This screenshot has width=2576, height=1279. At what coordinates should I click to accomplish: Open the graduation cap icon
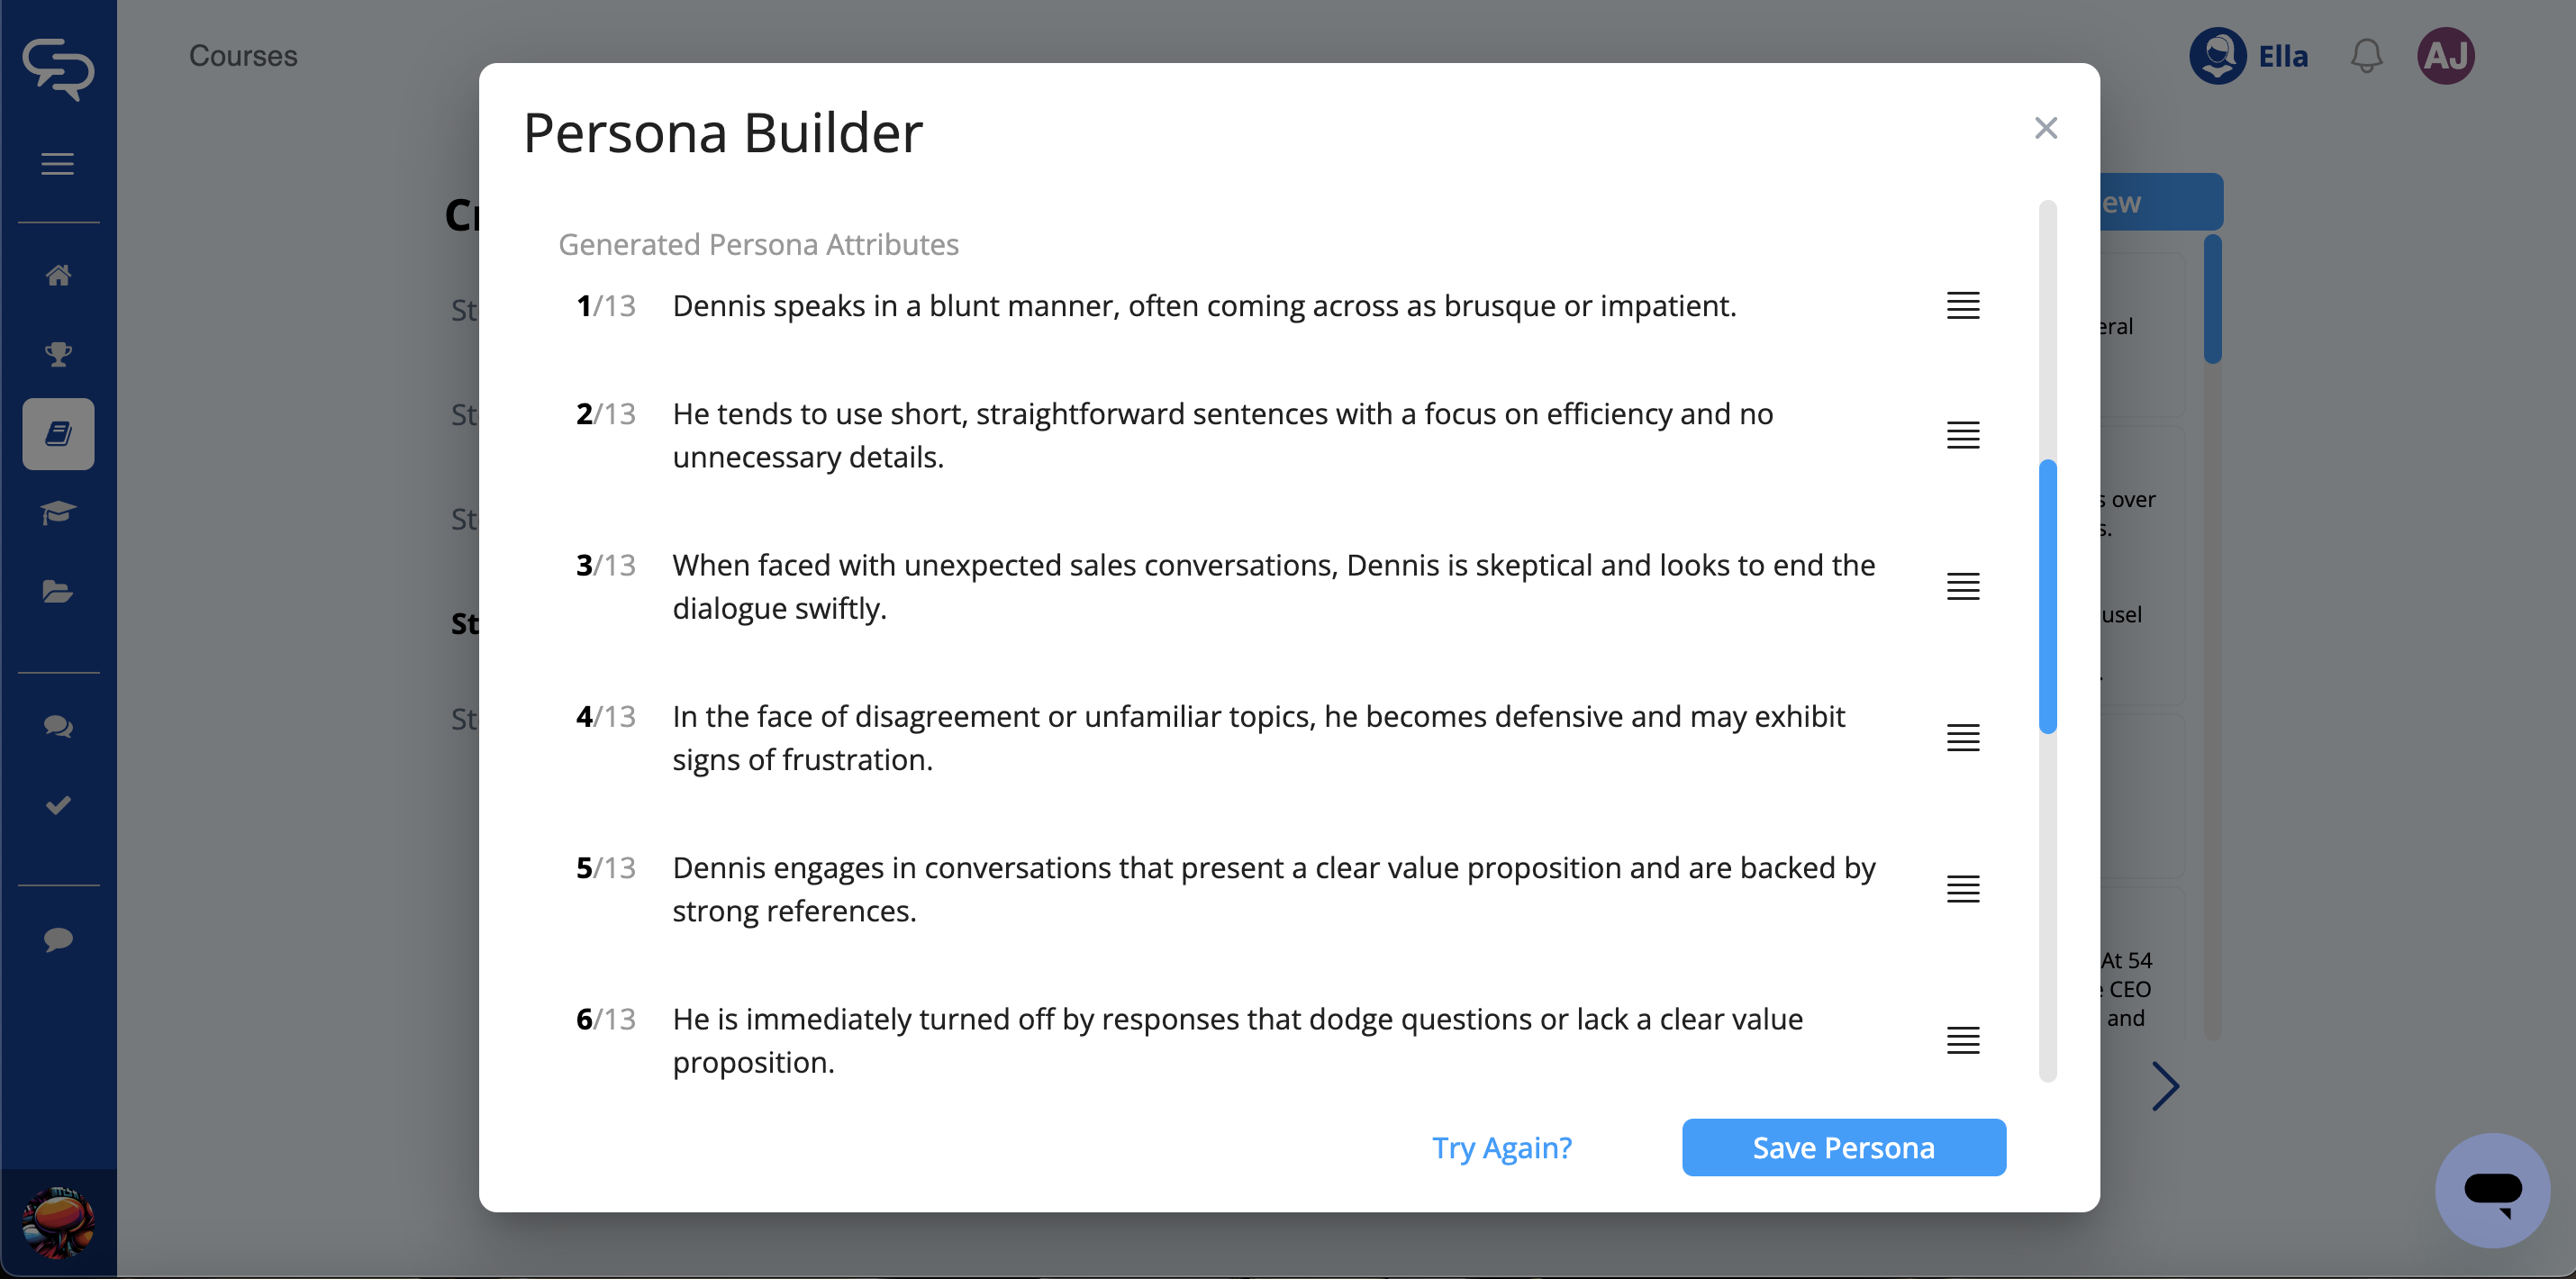[58, 513]
